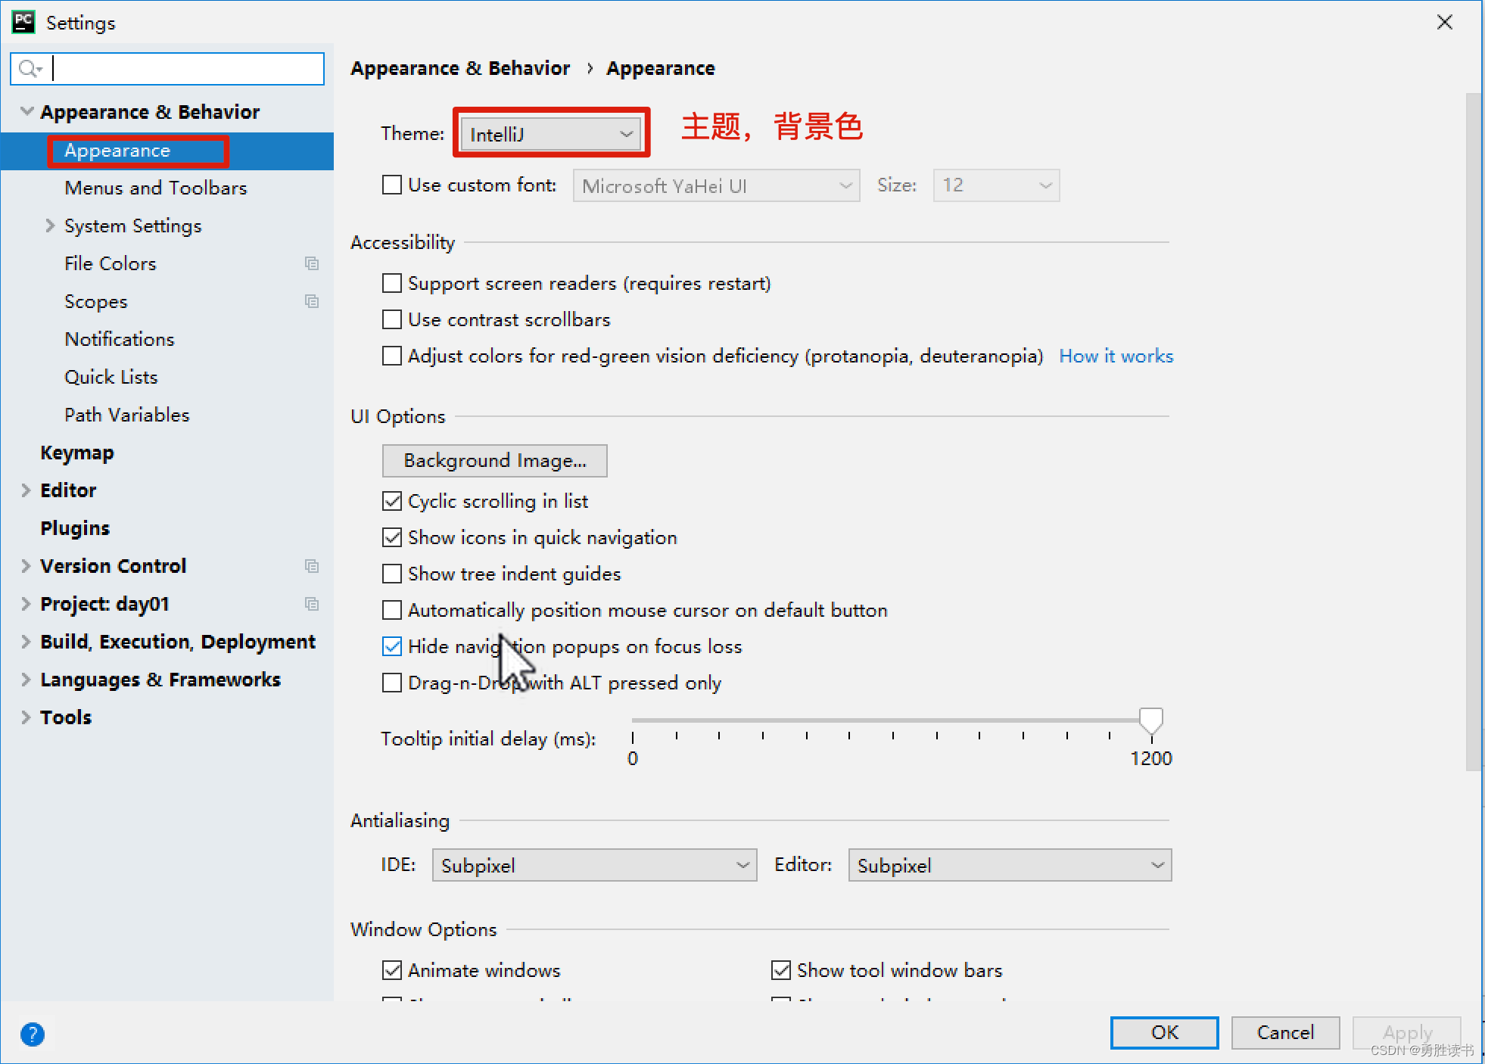Click the Scopes project-level copy icon

311,301
